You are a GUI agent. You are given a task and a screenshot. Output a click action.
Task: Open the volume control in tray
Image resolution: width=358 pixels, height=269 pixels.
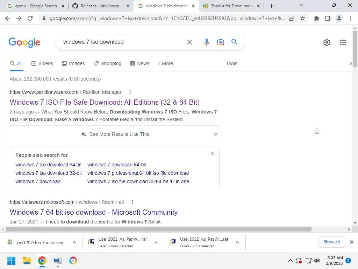point(317,261)
